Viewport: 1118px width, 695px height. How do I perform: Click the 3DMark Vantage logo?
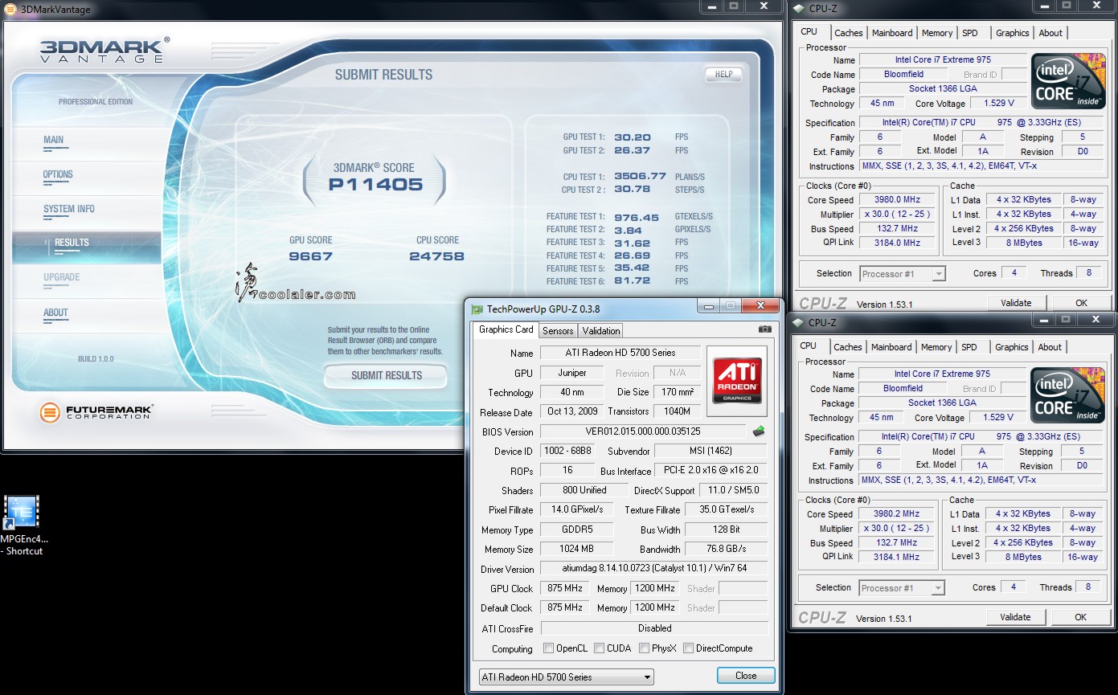pyautogui.click(x=104, y=50)
